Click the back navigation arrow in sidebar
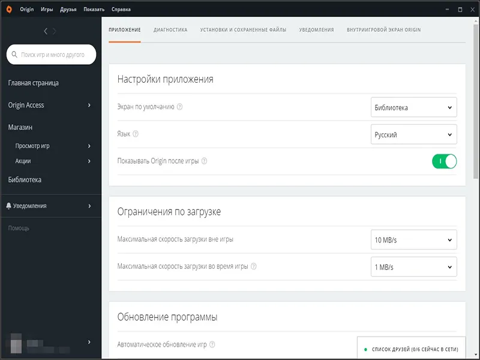This screenshot has height=360, width=480. coord(46,31)
